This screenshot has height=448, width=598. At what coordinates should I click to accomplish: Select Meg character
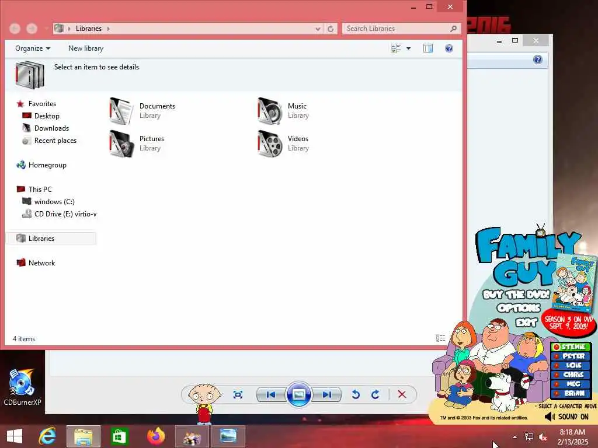coord(571,384)
